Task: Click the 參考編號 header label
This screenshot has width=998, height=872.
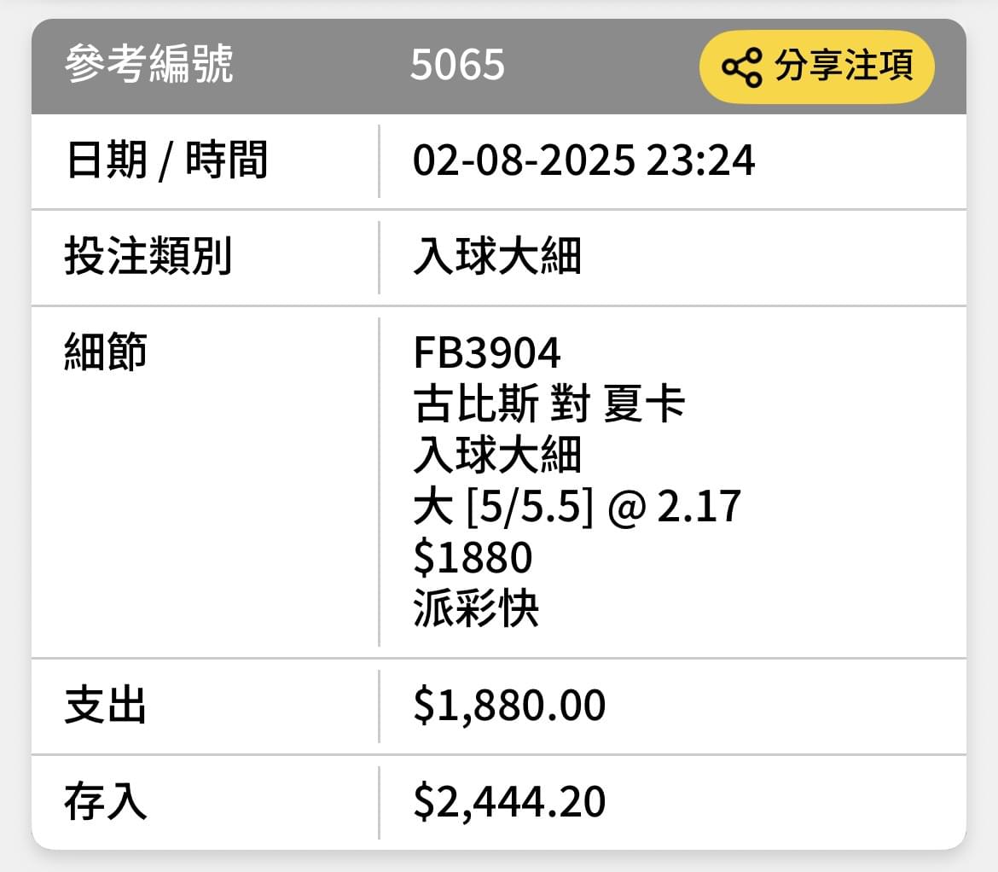Action: [149, 64]
